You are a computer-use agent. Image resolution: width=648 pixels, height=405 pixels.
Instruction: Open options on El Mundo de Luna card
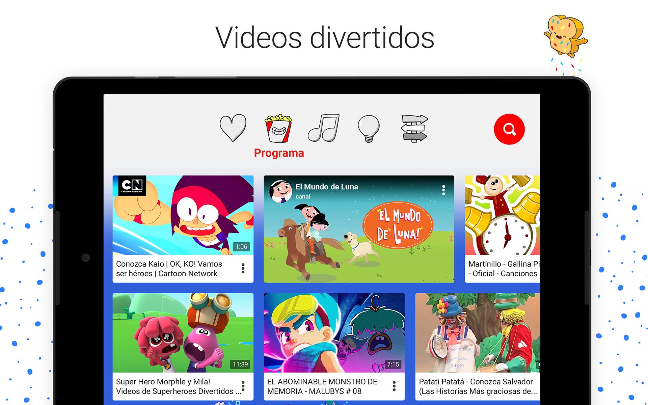[x=443, y=190]
